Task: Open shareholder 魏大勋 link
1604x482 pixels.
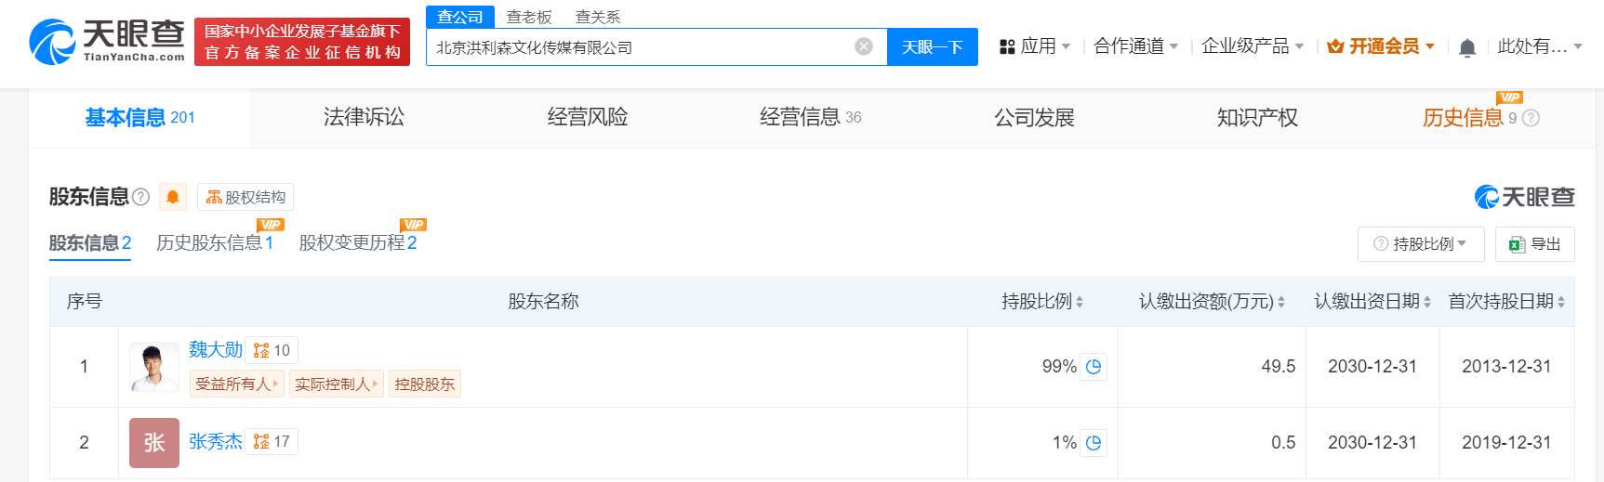Action: (216, 350)
